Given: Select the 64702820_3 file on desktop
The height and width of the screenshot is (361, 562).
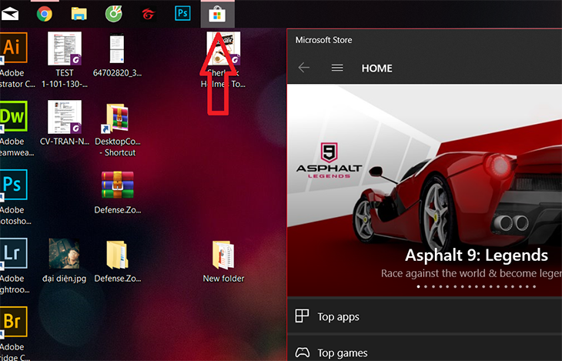Looking at the screenshot, I should click(x=117, y=48).
